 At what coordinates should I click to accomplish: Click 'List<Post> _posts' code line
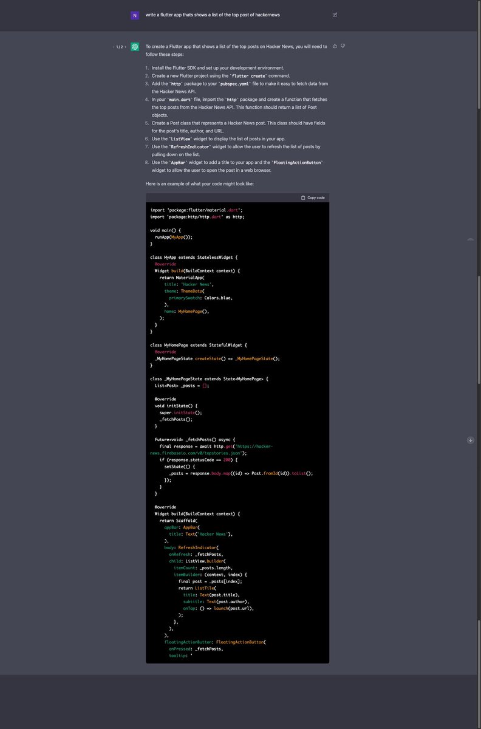coord(182,386)
